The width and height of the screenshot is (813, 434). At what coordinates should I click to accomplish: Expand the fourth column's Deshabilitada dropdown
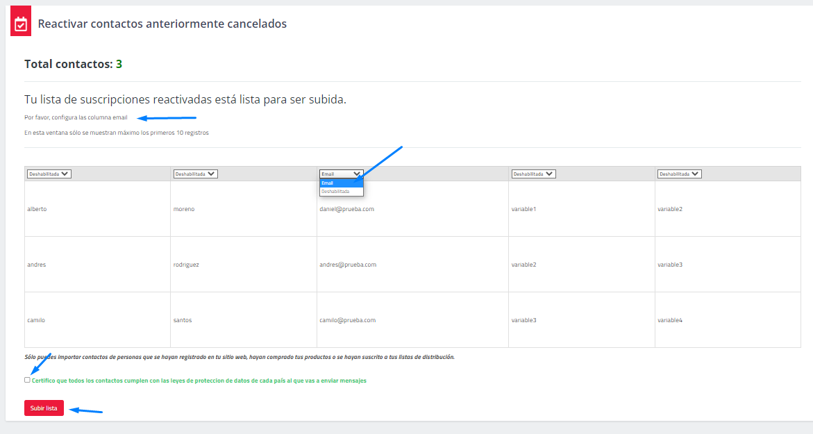533,174
